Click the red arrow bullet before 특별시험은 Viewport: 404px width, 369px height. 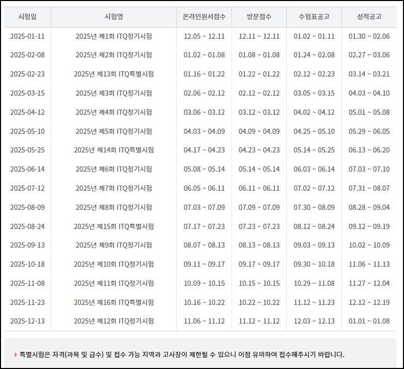(x=15, y=355)
